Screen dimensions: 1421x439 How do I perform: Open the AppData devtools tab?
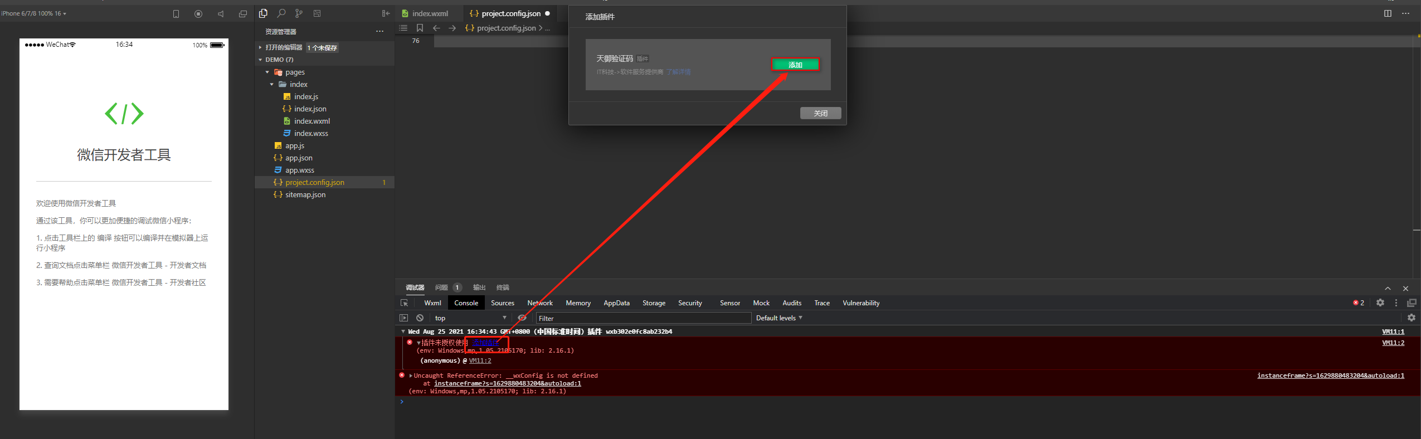click(616, 303)
